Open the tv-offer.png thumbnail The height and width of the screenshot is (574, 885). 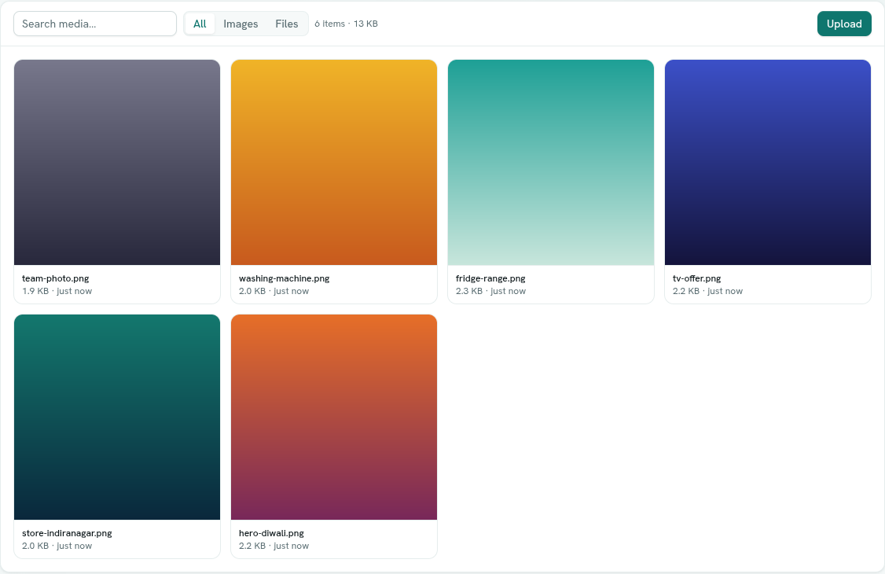(768, 163)
